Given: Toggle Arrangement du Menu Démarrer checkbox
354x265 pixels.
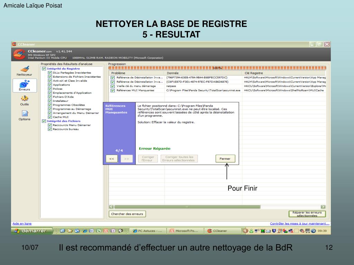Looking at the screenshot, I should (x=50, y=113).
